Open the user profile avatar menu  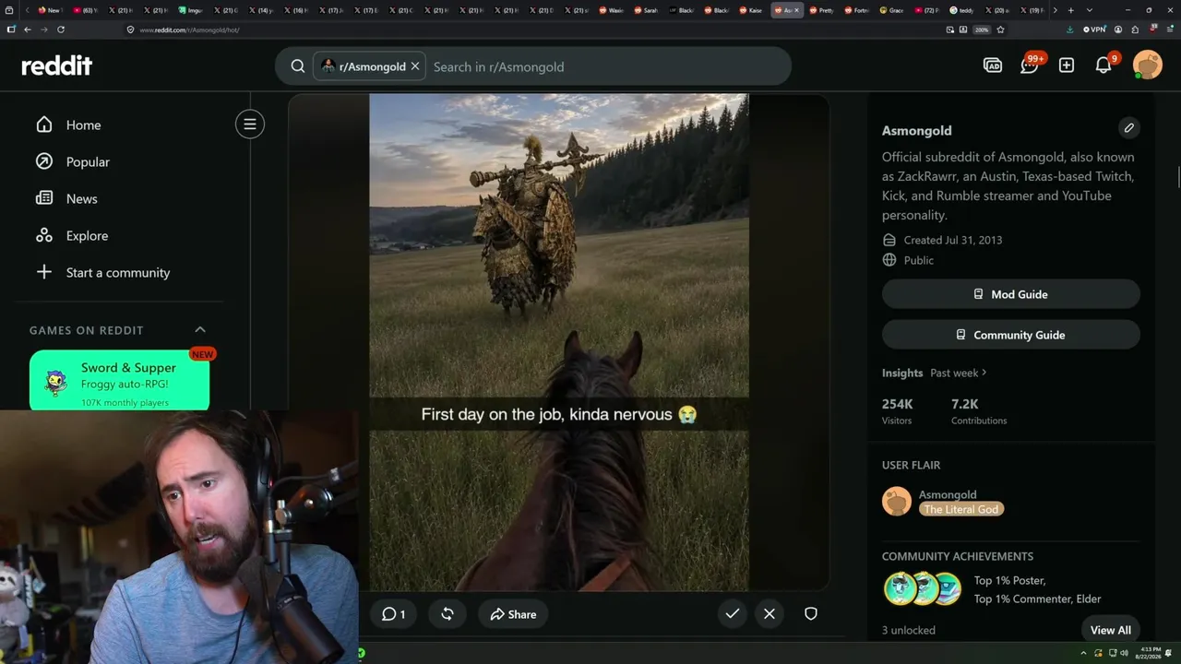pos(1148,65)
